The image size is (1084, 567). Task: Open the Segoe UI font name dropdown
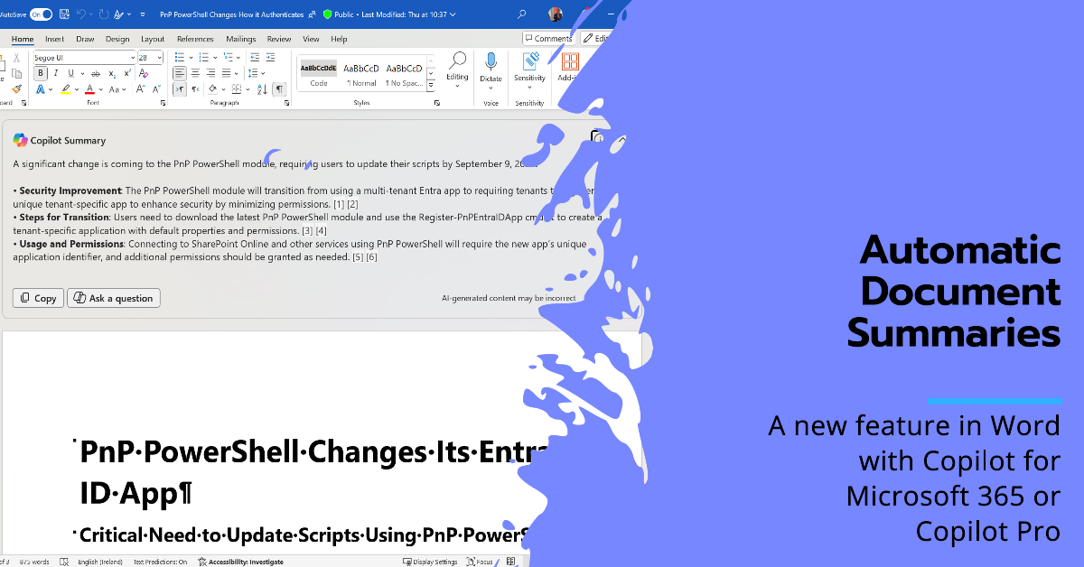132,57
